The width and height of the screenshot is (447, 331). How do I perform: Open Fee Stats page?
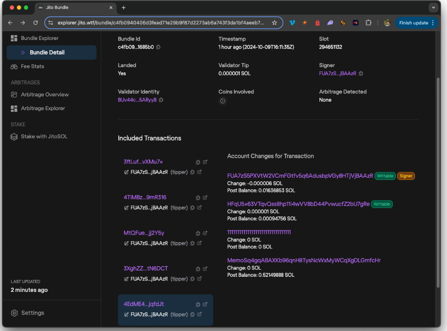tap(28, 66)
